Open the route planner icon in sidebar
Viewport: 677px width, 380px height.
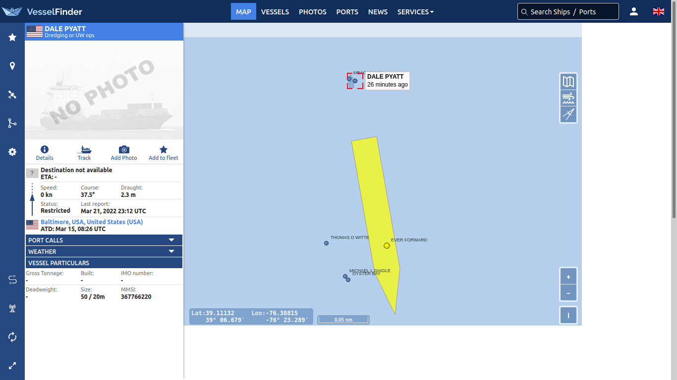(12, 280)
